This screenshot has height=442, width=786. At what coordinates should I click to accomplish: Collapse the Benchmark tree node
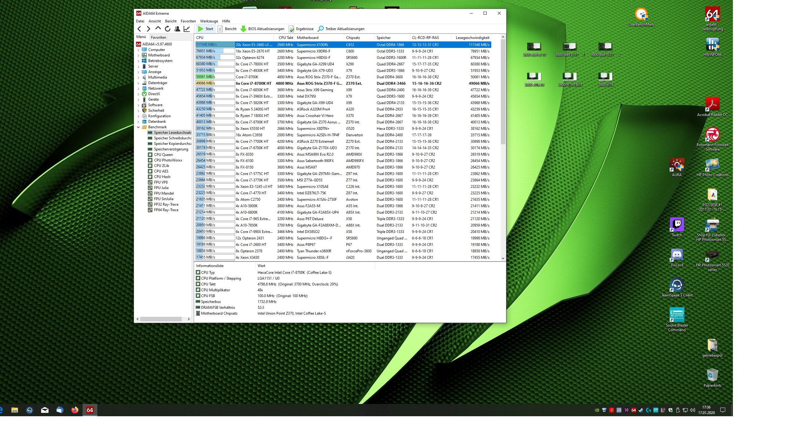point(138,127)
